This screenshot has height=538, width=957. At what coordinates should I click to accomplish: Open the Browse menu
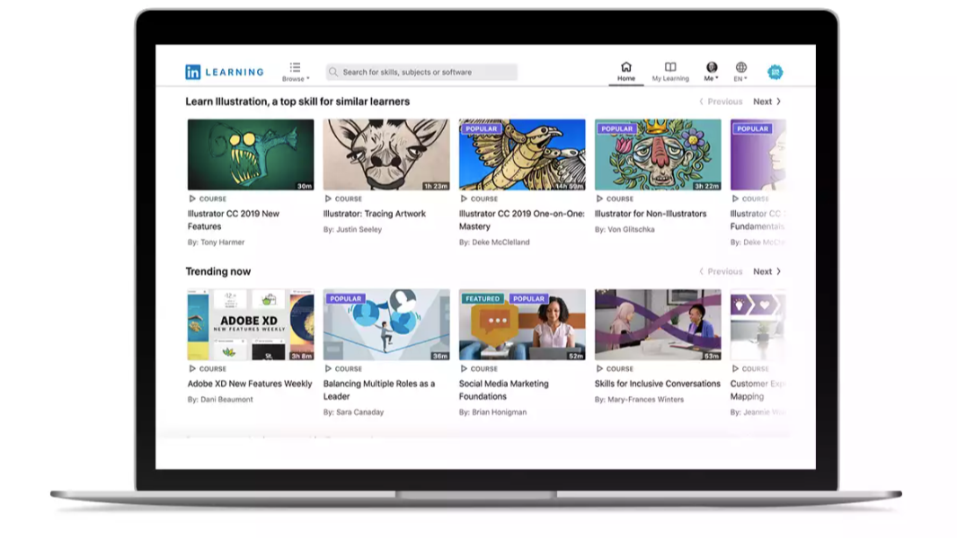296,72
